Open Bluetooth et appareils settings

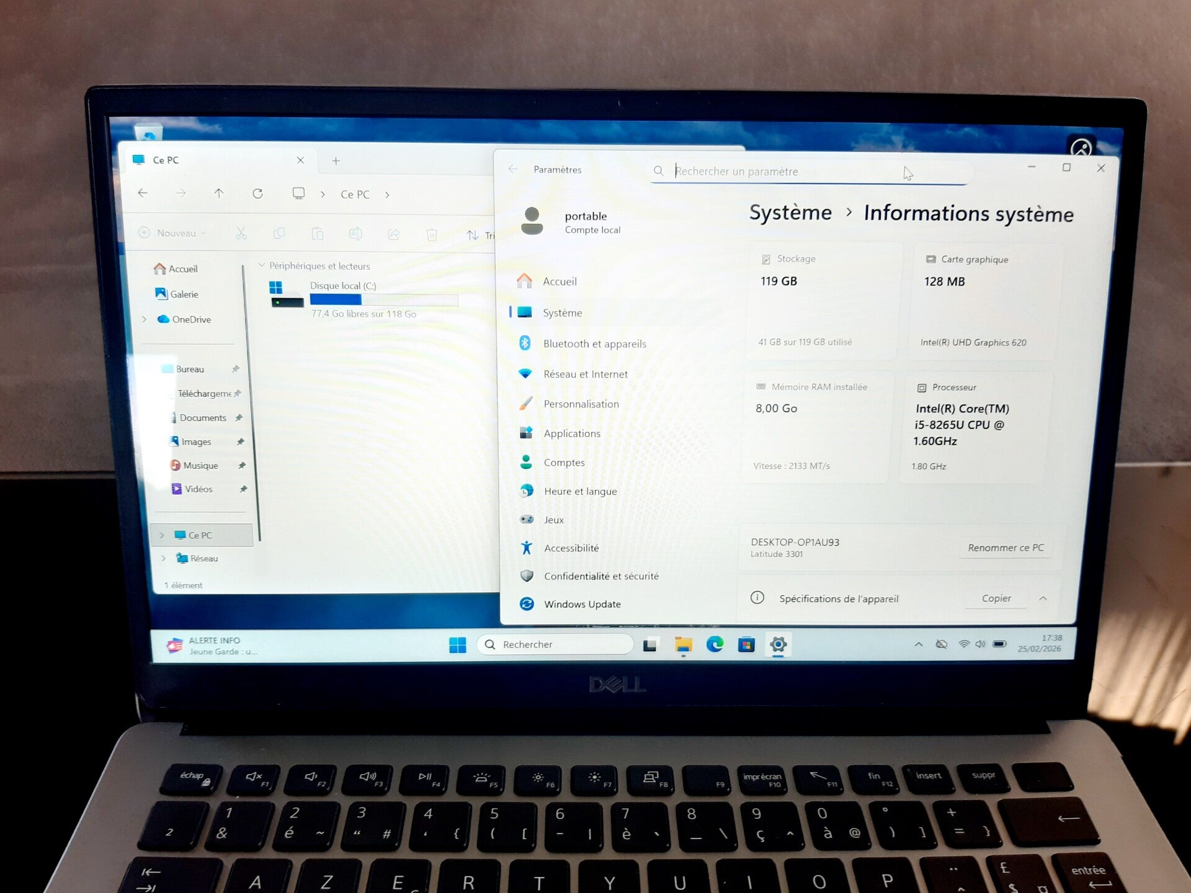pyautogui.click(x=594, y=344)
